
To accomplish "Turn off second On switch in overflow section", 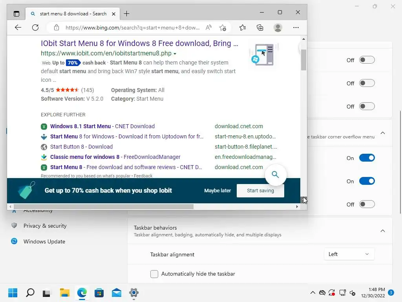I will [x=367, y=181].
